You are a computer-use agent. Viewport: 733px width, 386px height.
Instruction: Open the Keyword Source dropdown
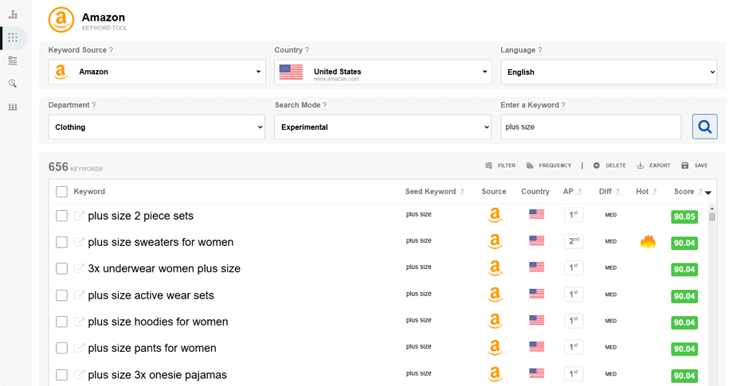(x=157, y=72)
